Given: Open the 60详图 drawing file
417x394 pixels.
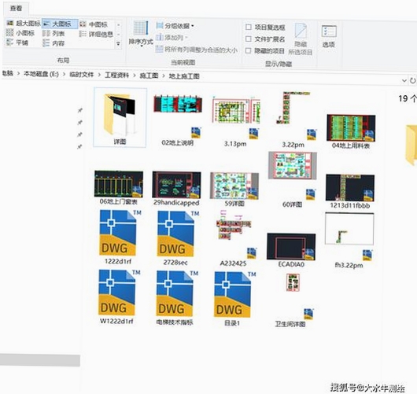Looking at the screenshot, I should click(292, 180).
